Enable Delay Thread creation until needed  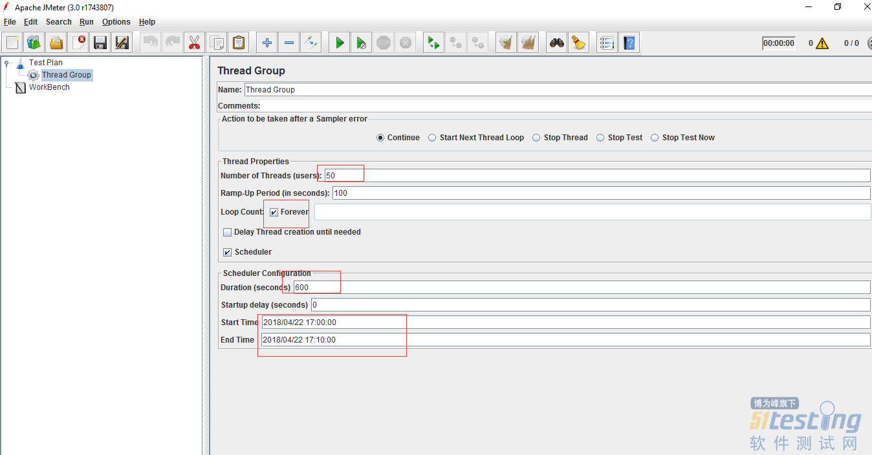tap(227, 232)
